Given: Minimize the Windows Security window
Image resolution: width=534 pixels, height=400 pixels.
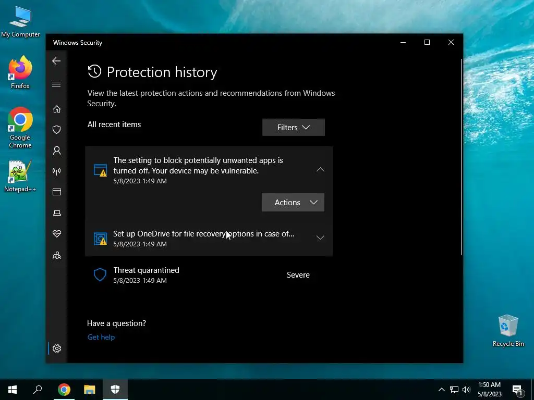Looking at the screenshot, I should click(x=403, y=42).
